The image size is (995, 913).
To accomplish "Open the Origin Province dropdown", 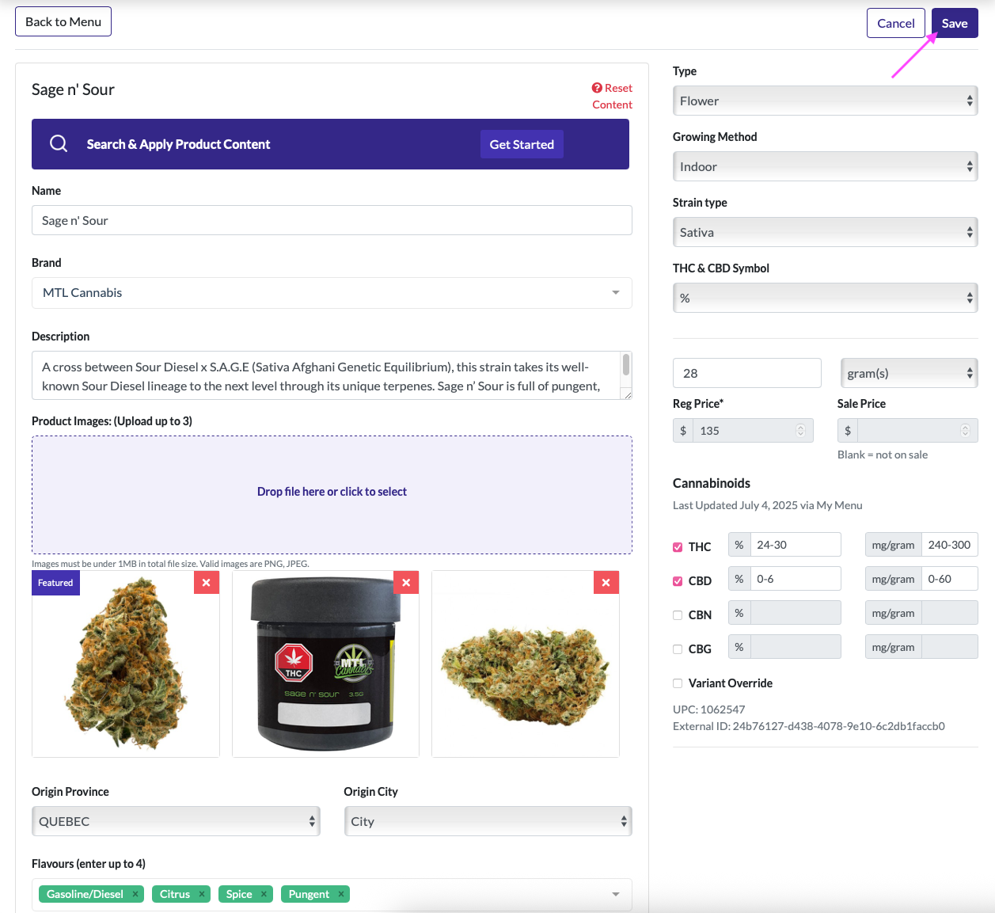I will [176, 821].
